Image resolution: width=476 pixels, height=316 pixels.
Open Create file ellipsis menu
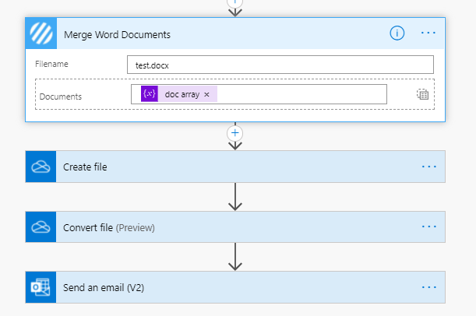tap(428, 167)
